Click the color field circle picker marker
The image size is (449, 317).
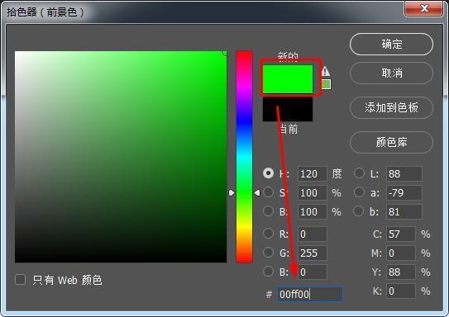click(225, 53)
